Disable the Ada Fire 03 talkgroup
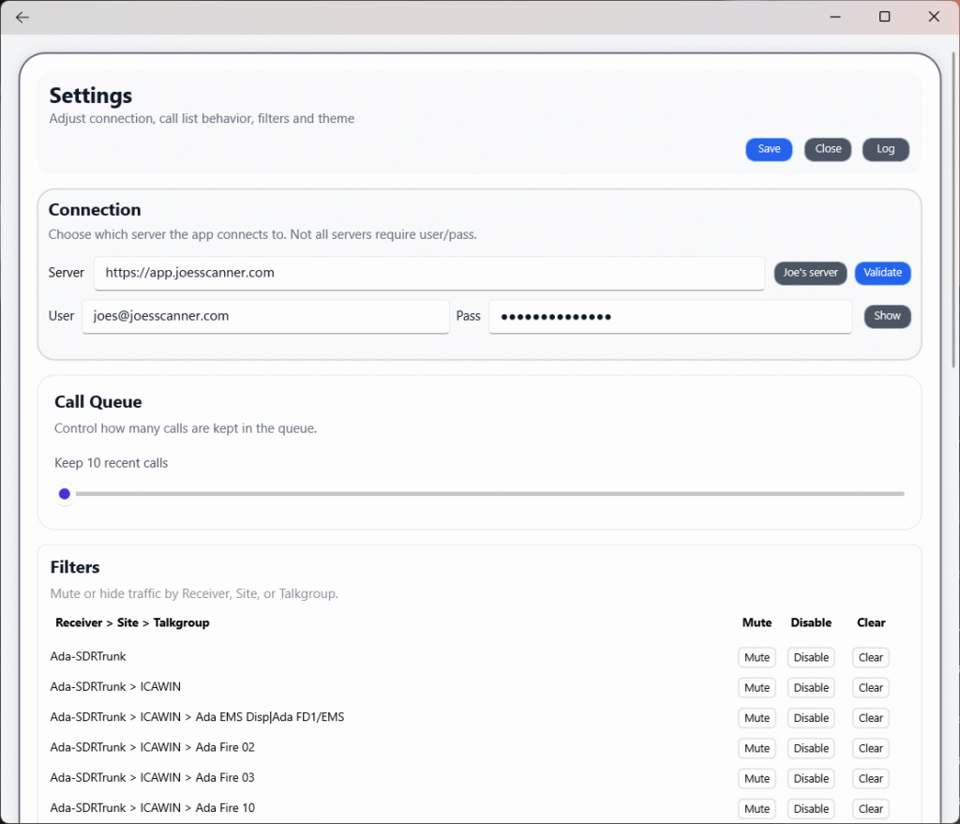 (x=811, y=779)
